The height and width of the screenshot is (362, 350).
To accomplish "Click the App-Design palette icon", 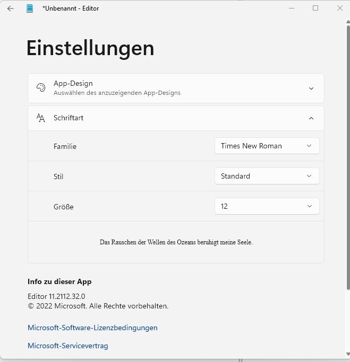I will coord(41,88).
